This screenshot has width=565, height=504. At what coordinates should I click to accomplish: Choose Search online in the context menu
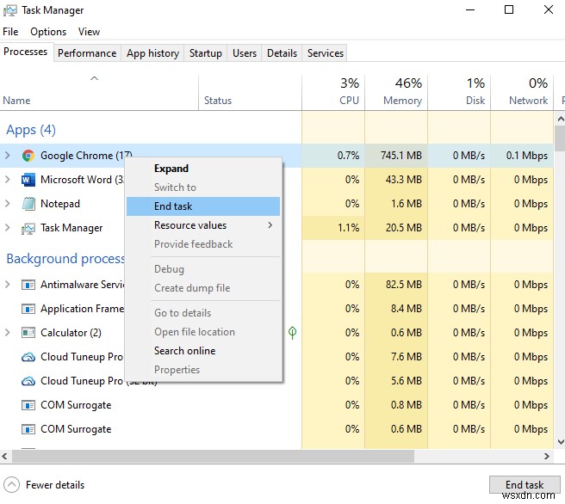(x=203, y=351)
